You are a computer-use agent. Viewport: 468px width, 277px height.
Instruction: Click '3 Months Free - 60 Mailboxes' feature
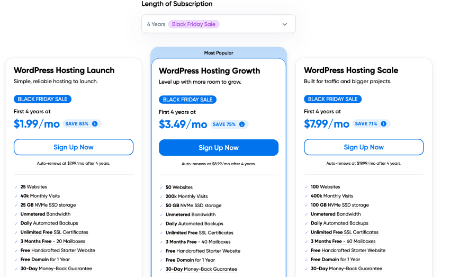tap(343, 241)
